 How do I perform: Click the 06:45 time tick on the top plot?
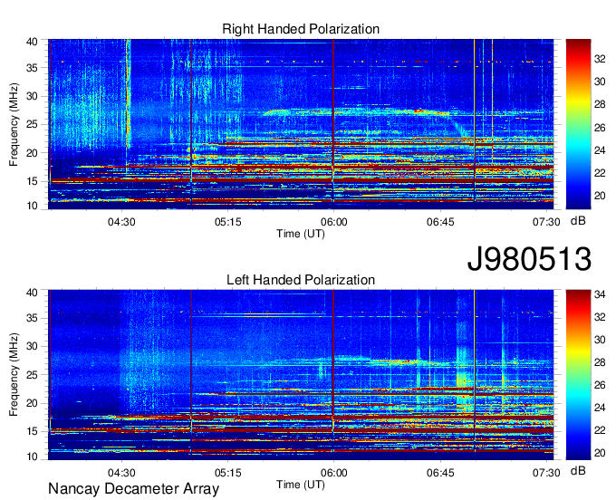click(440, 222)
